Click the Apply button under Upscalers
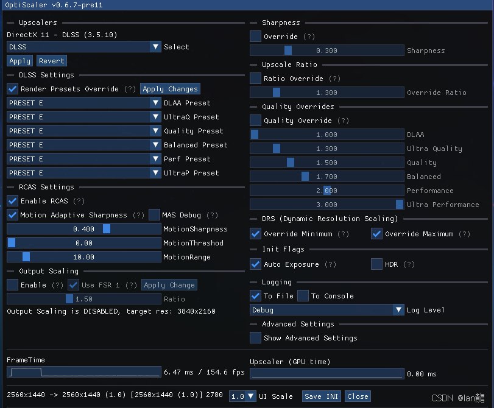Screen dimensions: 494x408 pos(20,61)
